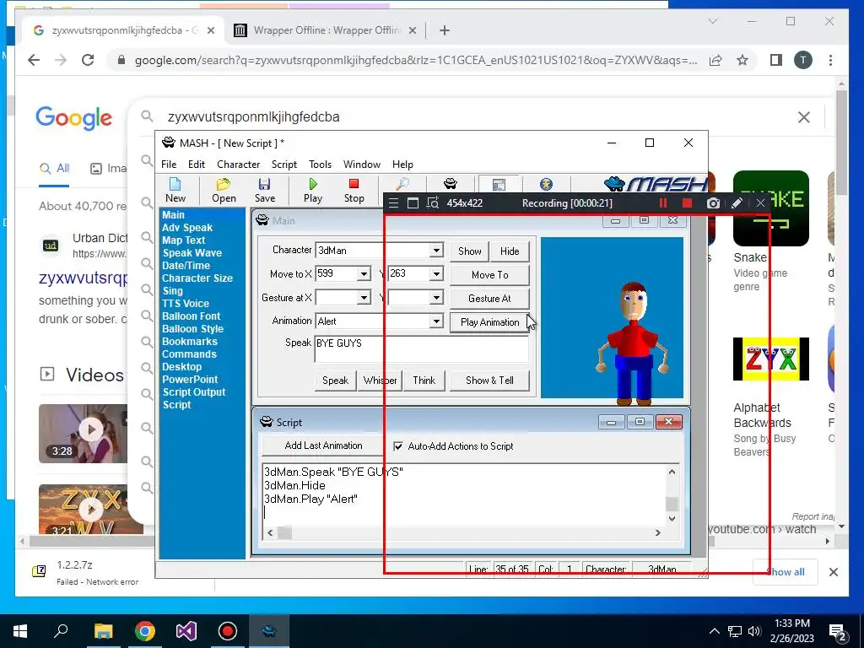Open the recorder's pencil annotation tool

(737, 203)
